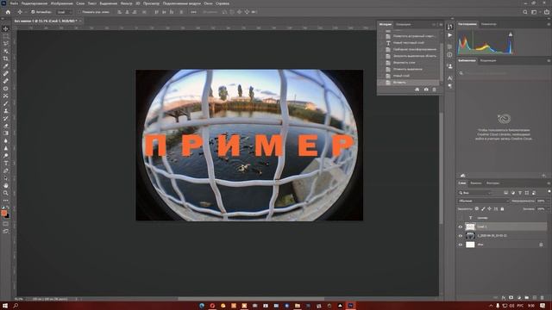Set foreground orange color swatch

(x=3, y=213)
